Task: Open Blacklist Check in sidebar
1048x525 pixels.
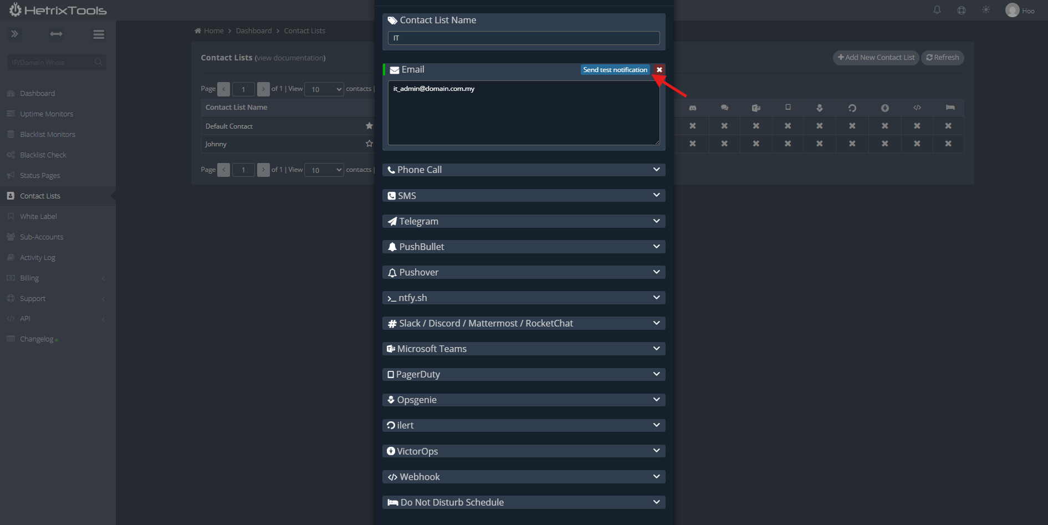Action: (43, 155)
